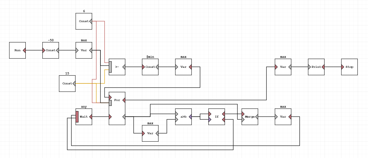The image size is (368, 158).
Task: Click the tall red input bar on Wait node
Action: (x=77, y=117)
